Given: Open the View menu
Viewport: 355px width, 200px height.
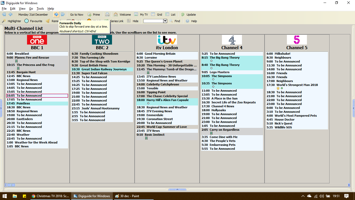Looking at the screenshot, I should [x=22, y=9].
